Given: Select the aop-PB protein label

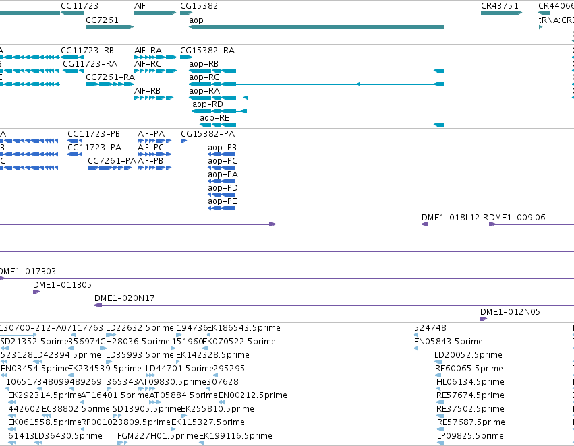Looking at the screenshot, I should (x=222, y=148).
